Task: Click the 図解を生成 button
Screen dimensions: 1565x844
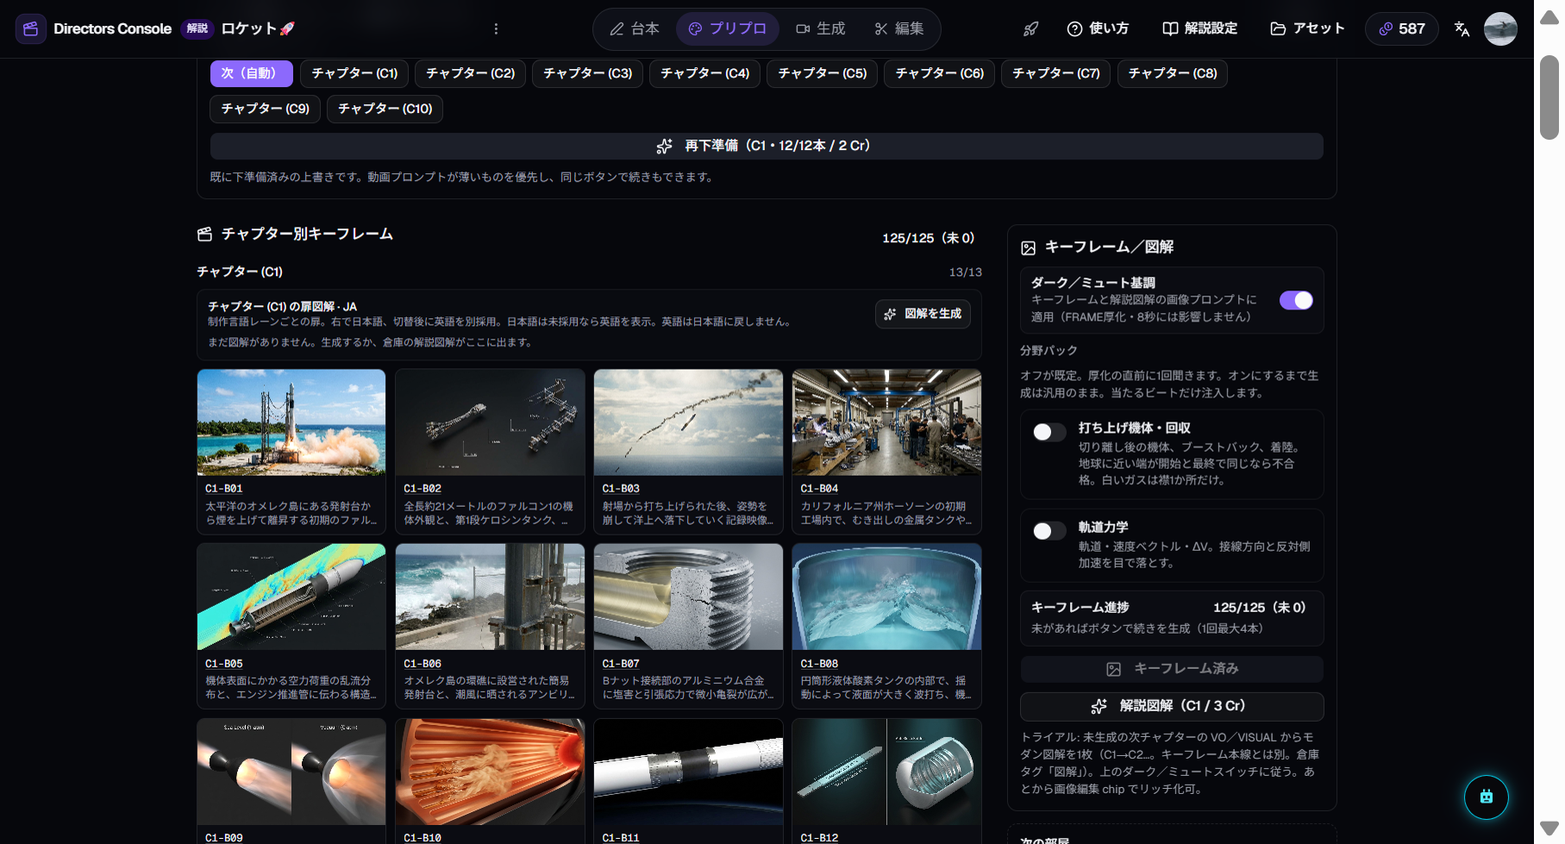Action: coord(923,314)
